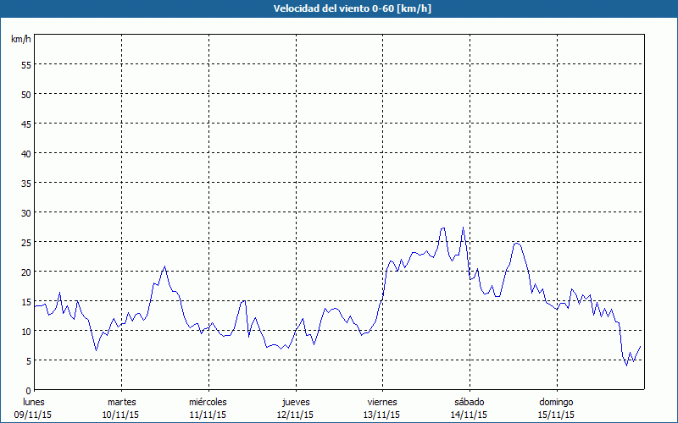Viewport: 678px width, 423px height.
Task: Click the 10 value on the y-axis
Action: pos(25,331)
